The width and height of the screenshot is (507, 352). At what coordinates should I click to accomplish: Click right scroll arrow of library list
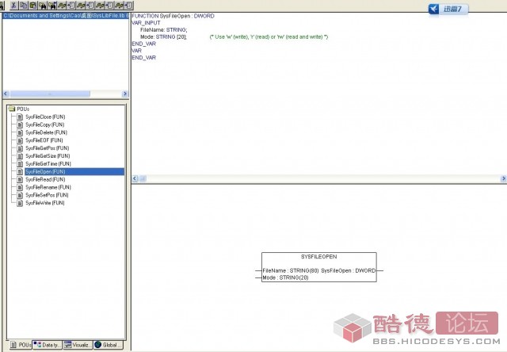(124, 94)
